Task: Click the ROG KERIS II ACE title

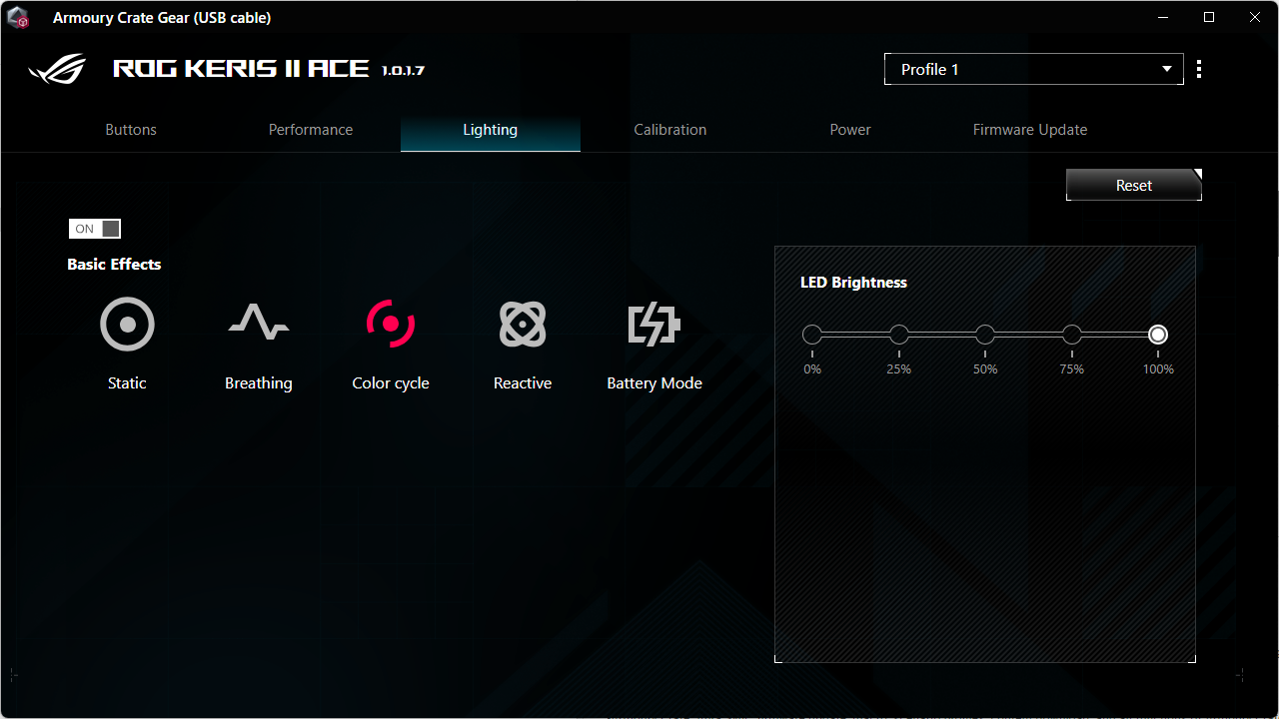Action: click(242, 69)
